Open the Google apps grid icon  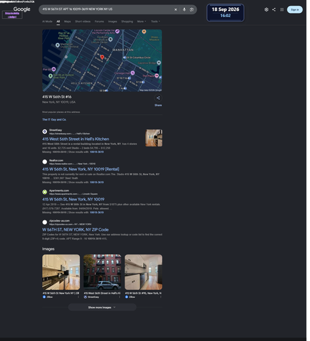pos(281,10)
